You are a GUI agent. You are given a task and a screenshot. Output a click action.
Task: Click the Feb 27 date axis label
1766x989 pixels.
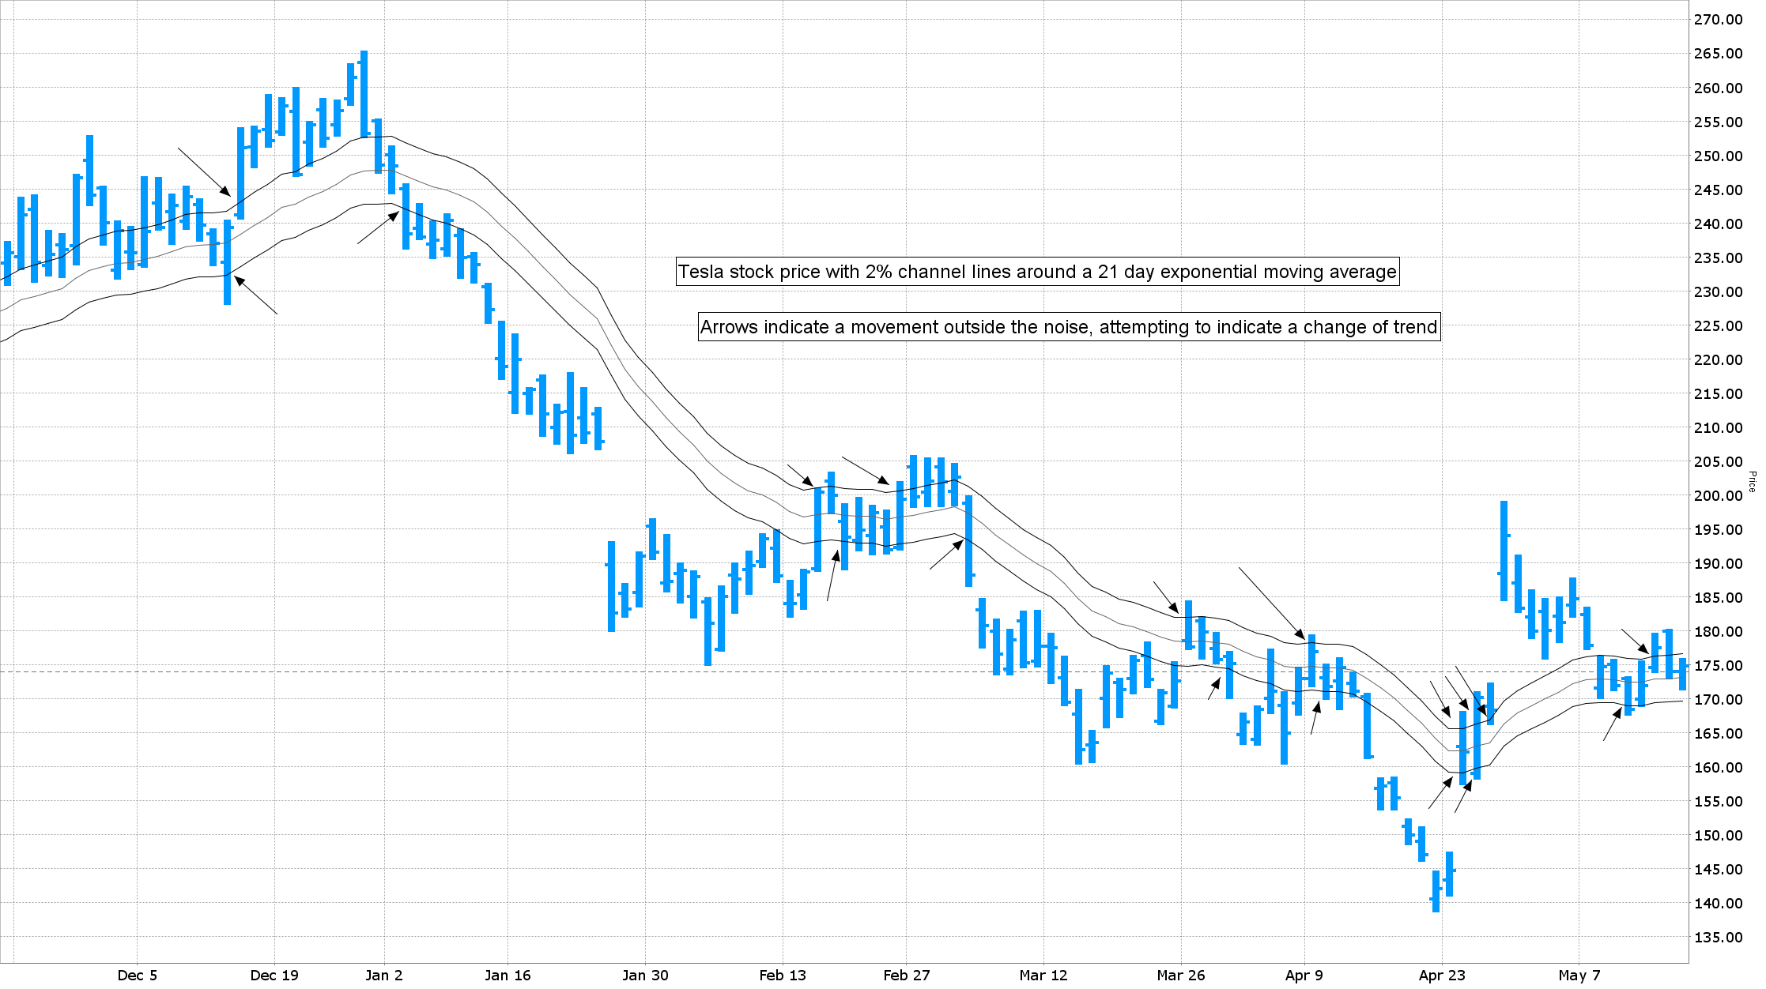[x=907, y=975]
